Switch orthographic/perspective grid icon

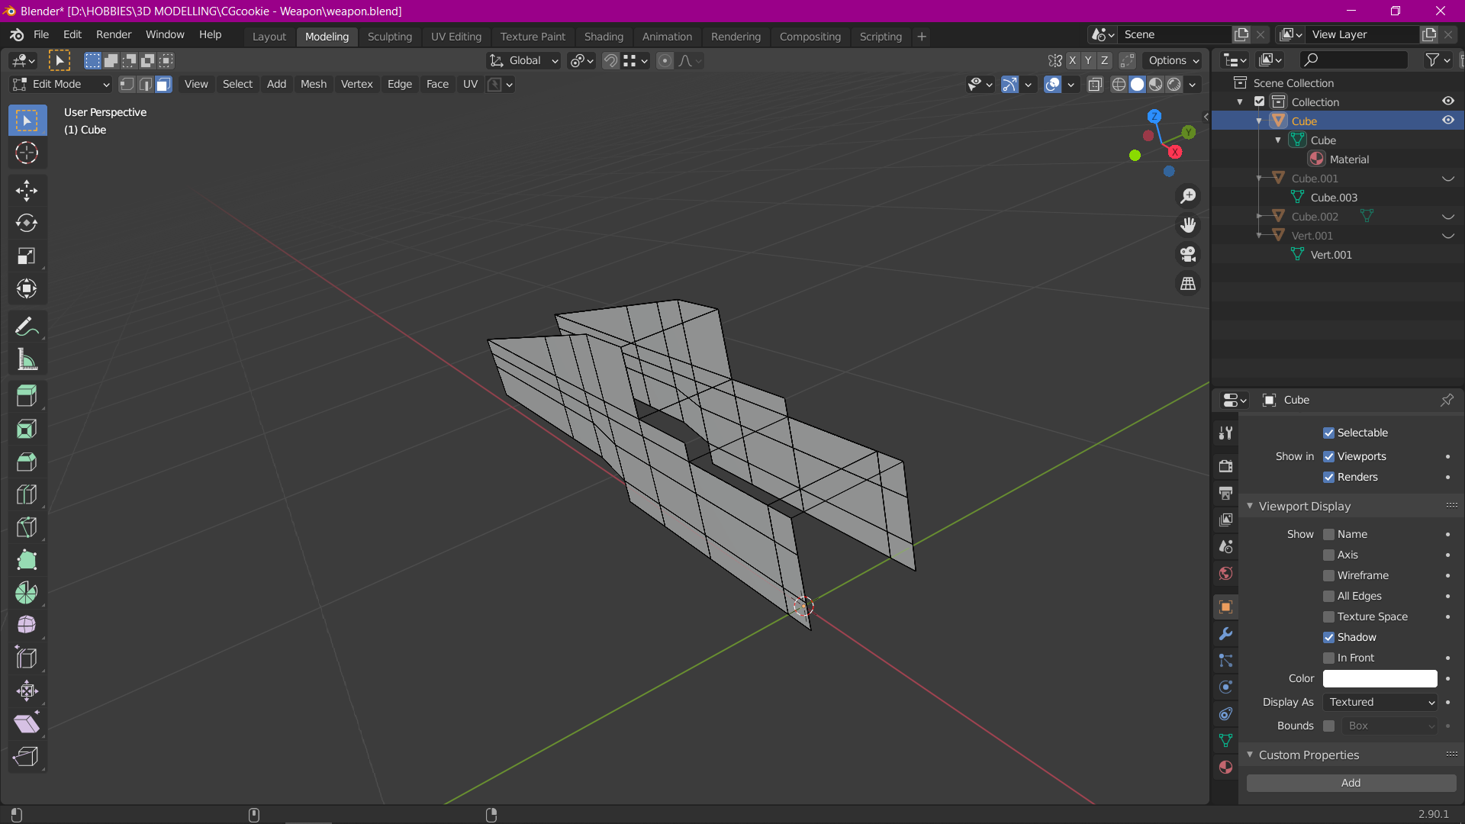tap(1188, 283)
